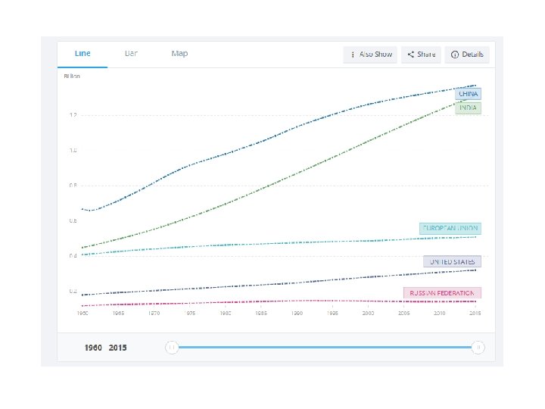Select the CHINA series label

click(x=469, y=95)
